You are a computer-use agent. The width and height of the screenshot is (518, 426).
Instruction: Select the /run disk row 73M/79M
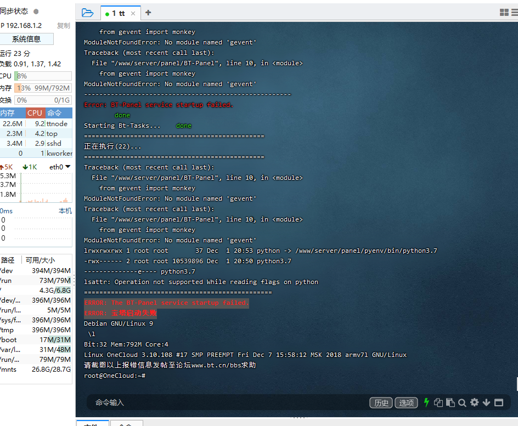(x=36, y=281)
